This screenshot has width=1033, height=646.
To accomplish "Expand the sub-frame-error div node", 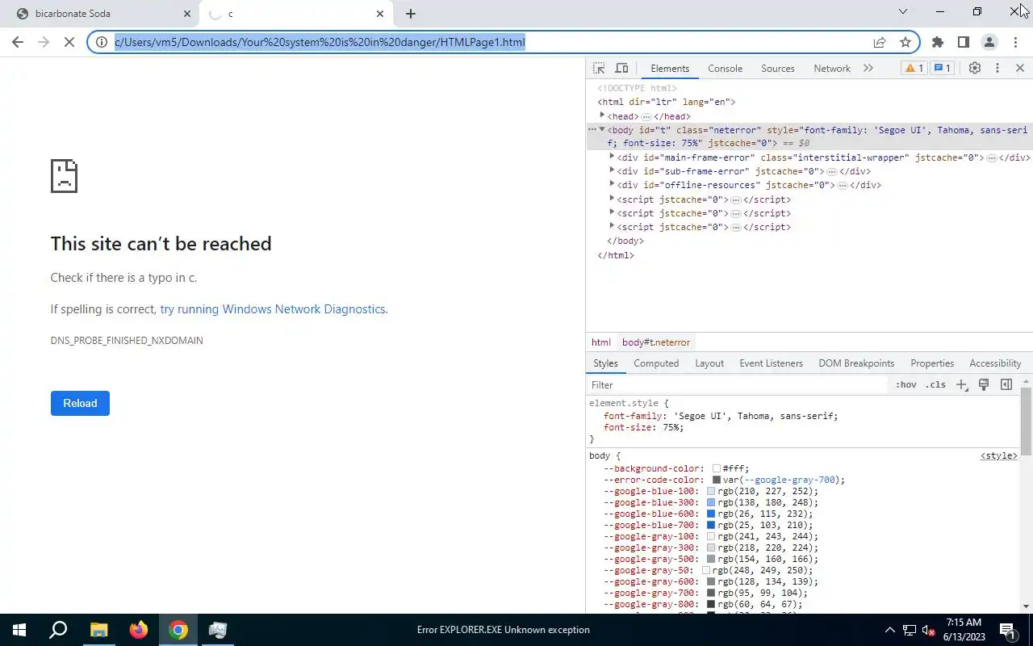I will pos(612,170).
